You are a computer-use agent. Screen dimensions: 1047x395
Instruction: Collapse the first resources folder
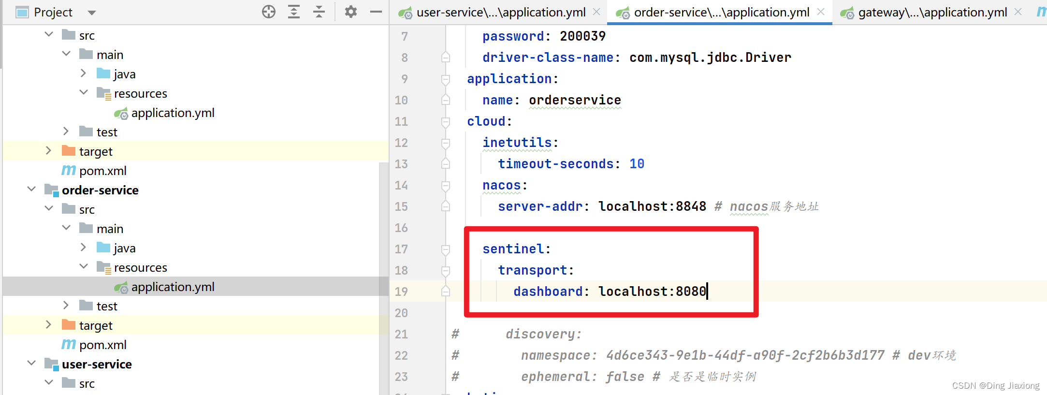coord(84,92)
